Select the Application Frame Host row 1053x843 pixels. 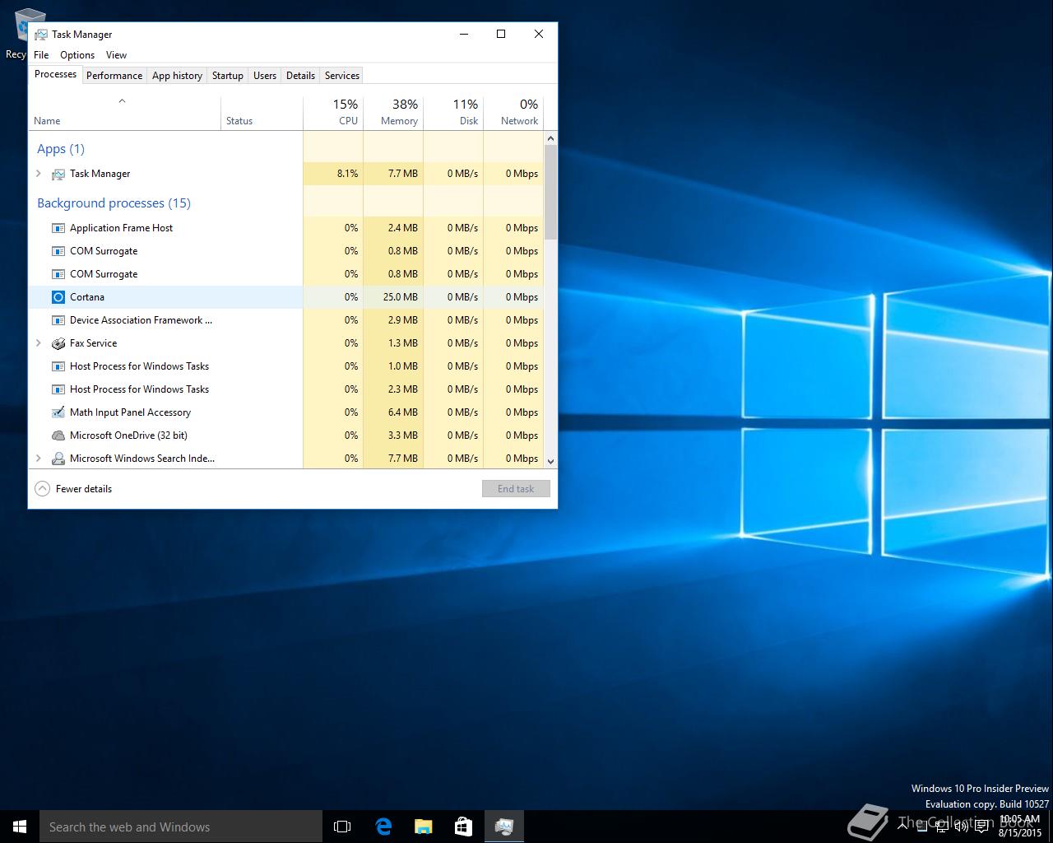[x=286, y=228]
